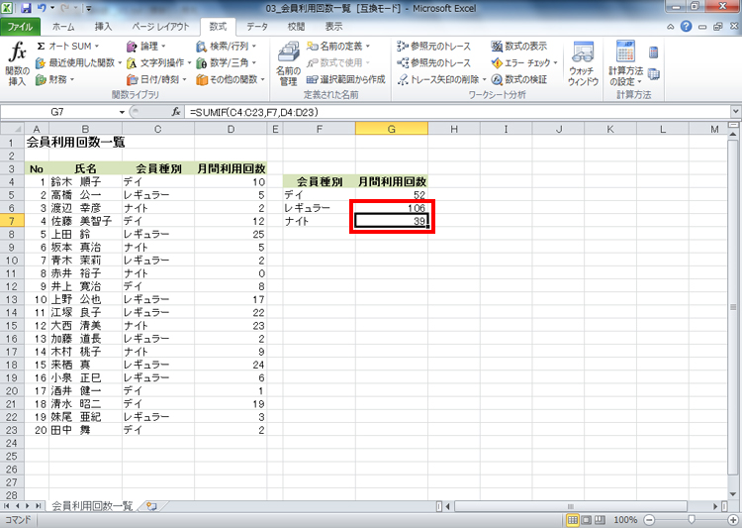Click the insert new worksheet tab icon

pos(151,506)
